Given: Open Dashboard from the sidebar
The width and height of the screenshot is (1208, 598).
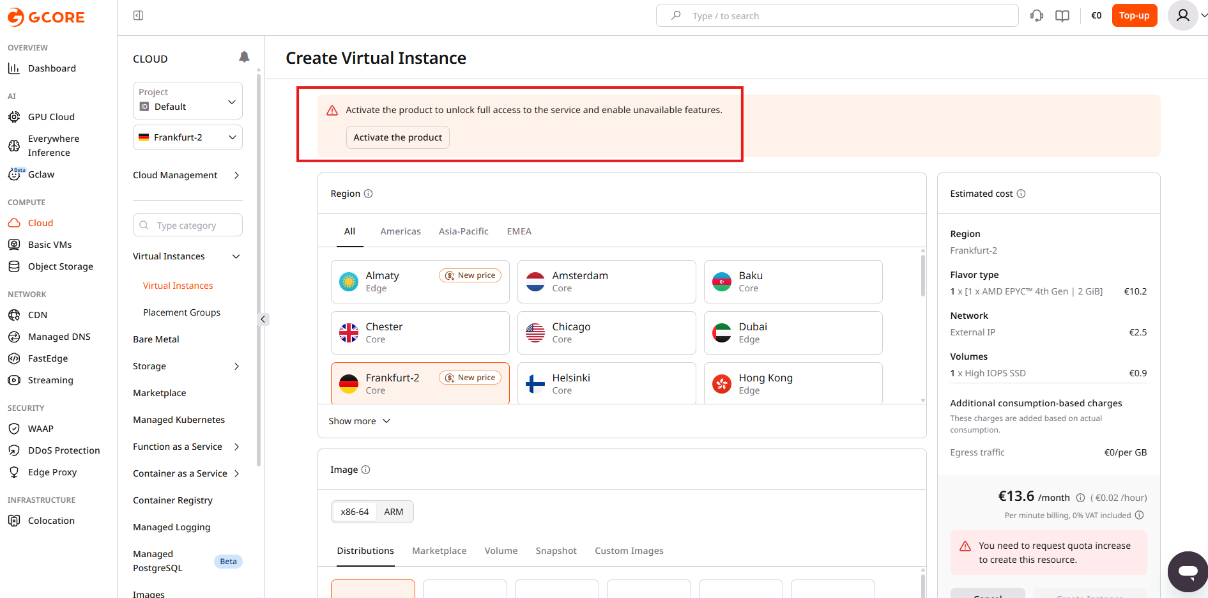Looking at the screenshot, I should [52, 68].
